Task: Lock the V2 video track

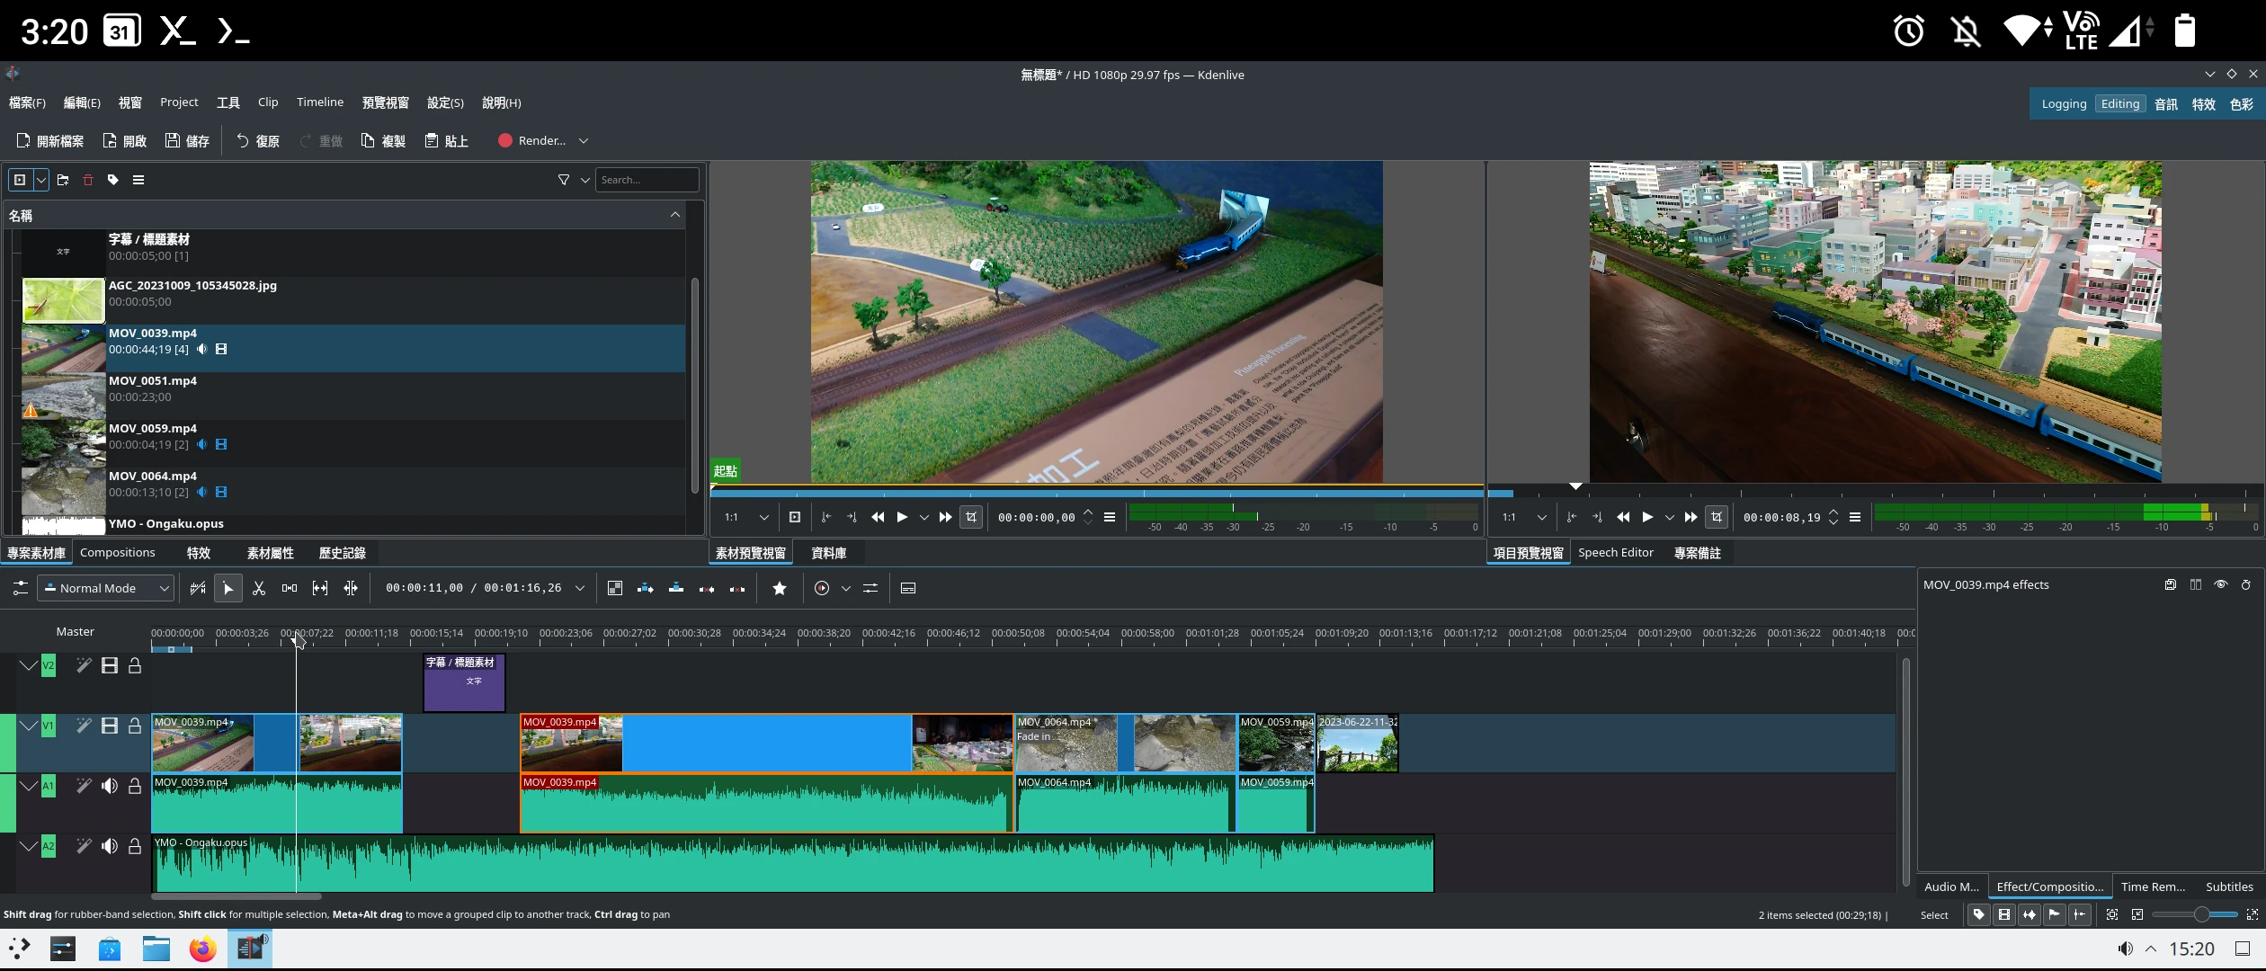Action: (x=135, y=665)
